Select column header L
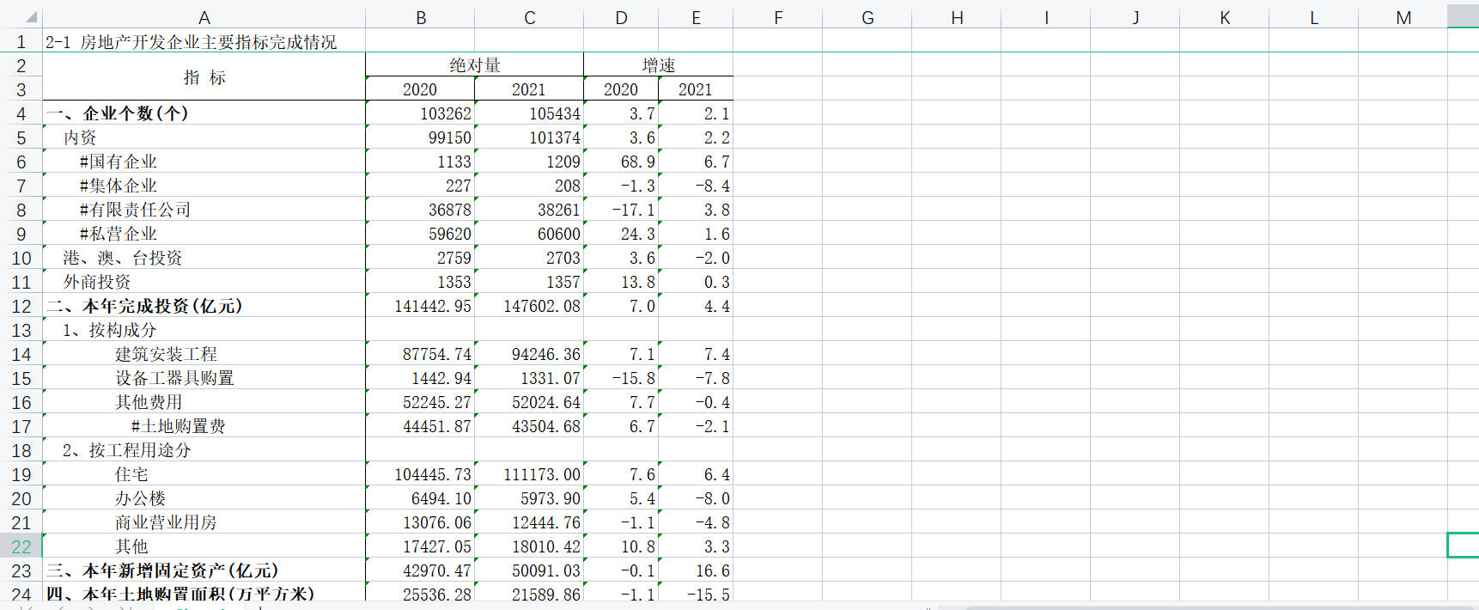This screenshot has width=1479, height=610. pyautogui.click(x=1314, y=17)
